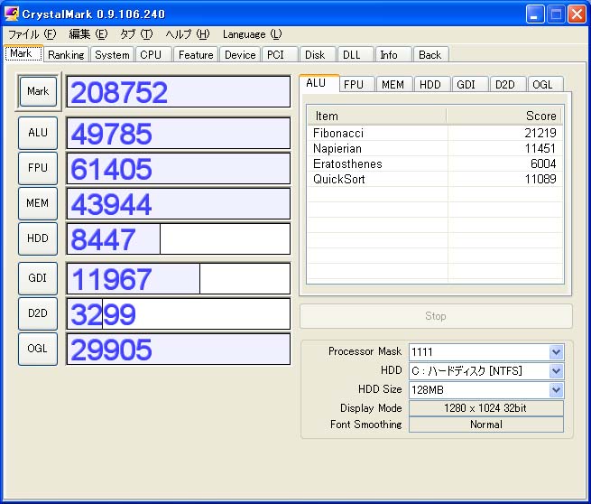The width and height of the screenshot is (591, 504).
Task: Launch the GDI benchmark button
Action: 38,278
